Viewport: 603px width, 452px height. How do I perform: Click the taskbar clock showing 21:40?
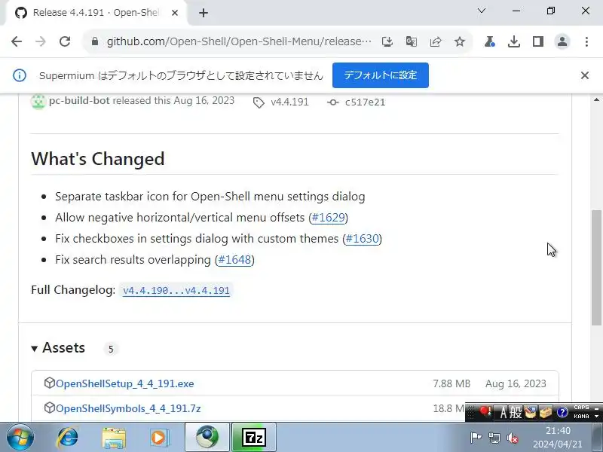pyautogui.click(x=558, y=438)
